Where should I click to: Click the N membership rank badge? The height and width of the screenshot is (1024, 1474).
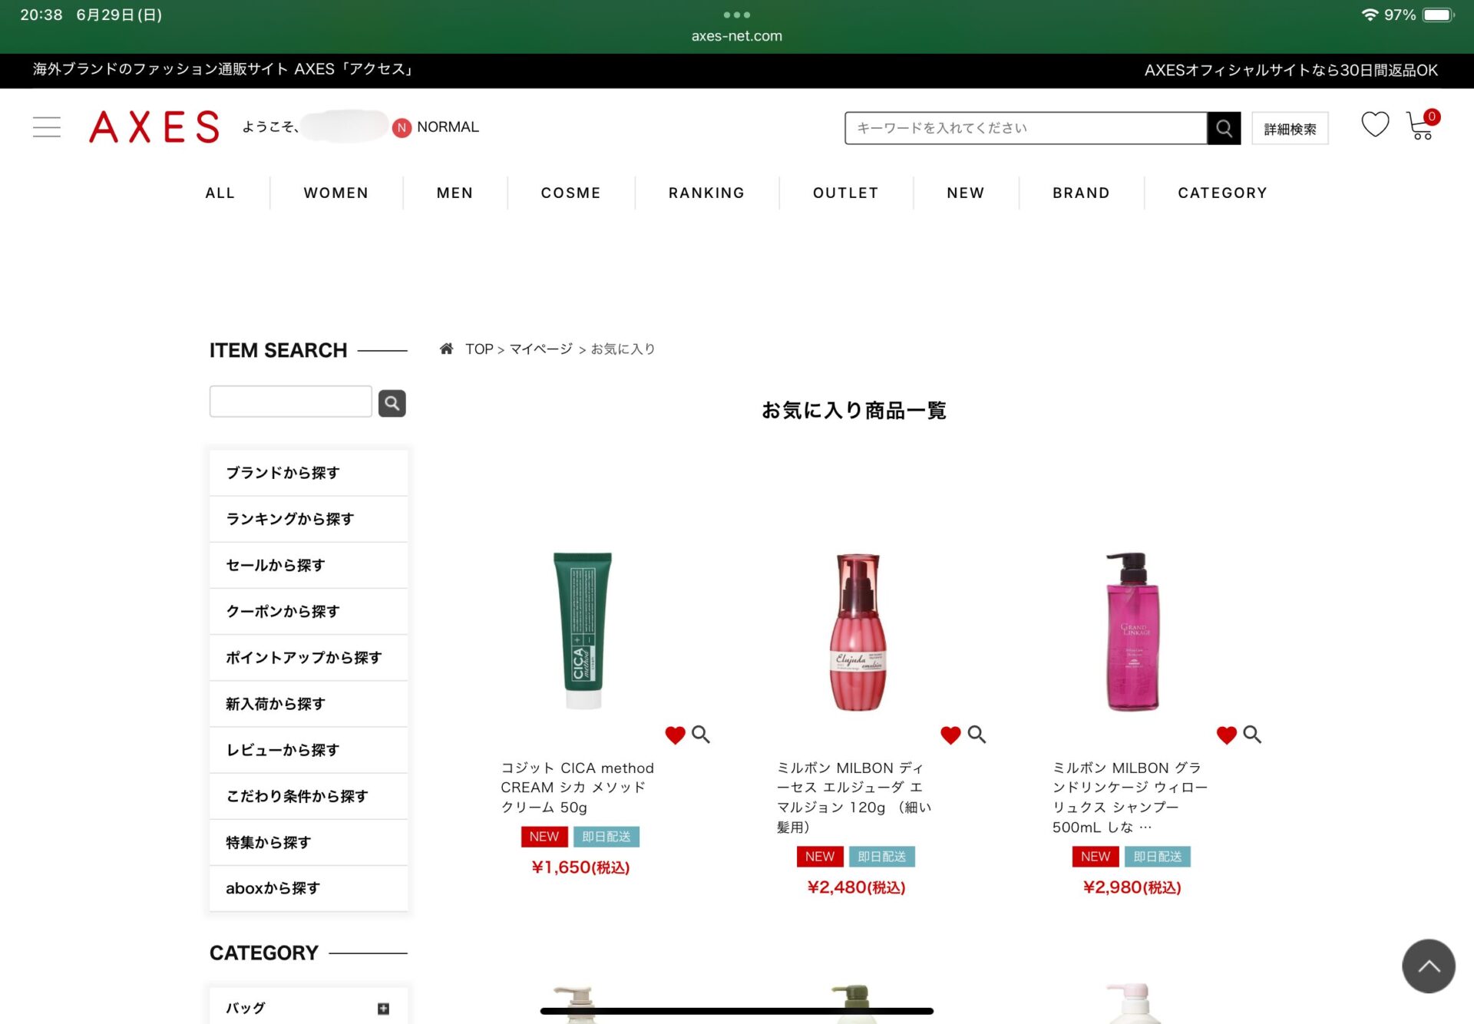[402, 127]
